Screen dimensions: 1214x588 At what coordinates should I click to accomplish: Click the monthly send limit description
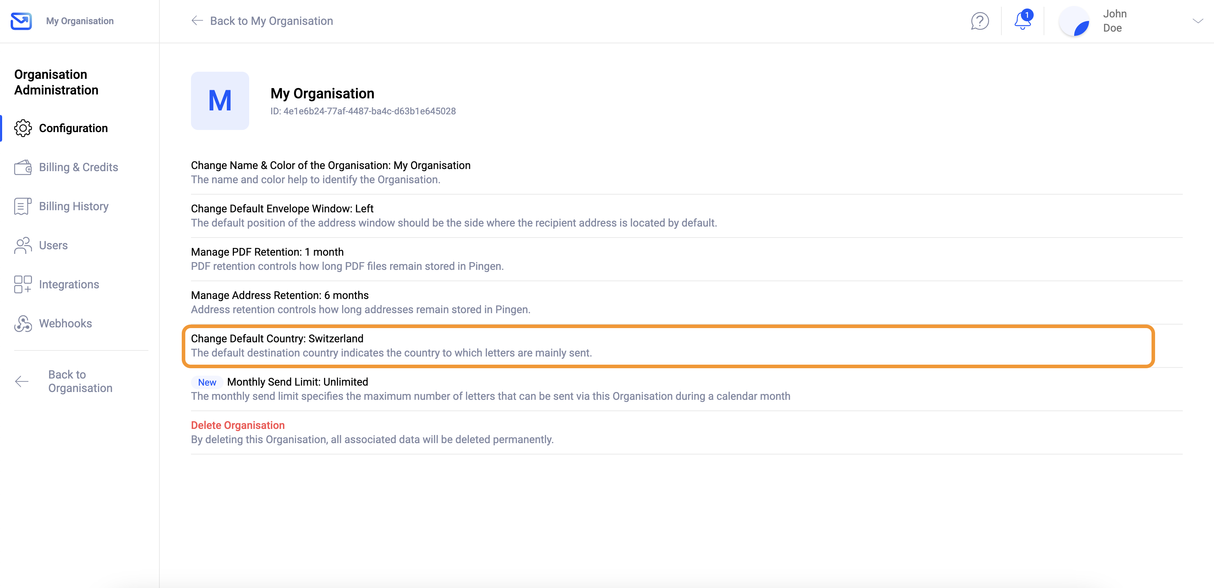(491, 397)
